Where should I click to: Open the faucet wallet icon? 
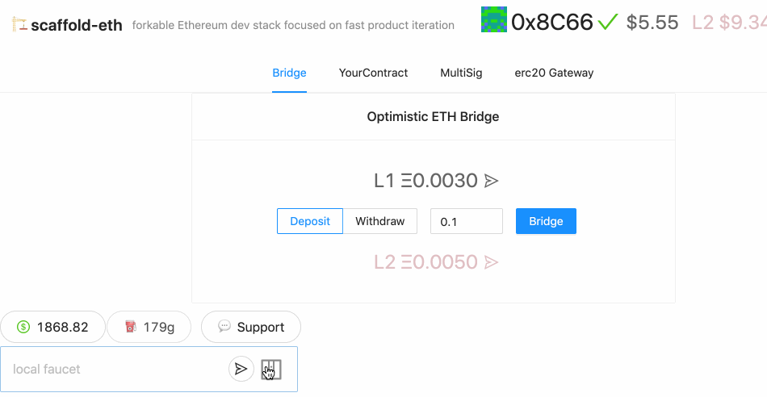pyautogui.click(x=271, y=370)
